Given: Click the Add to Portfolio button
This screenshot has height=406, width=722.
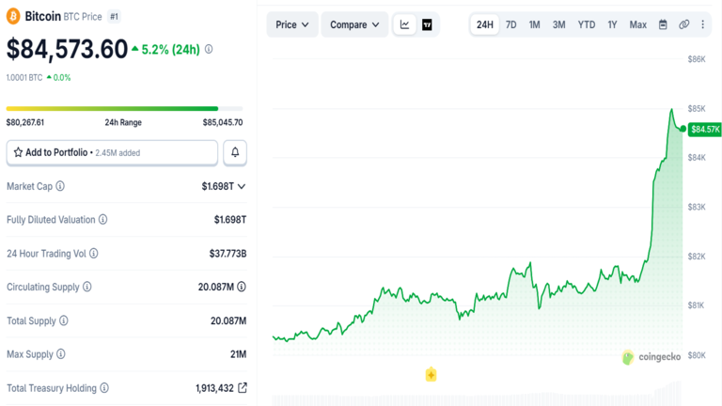Looking at the screenshot, I should pyautogui.click(x=112, y=152).
